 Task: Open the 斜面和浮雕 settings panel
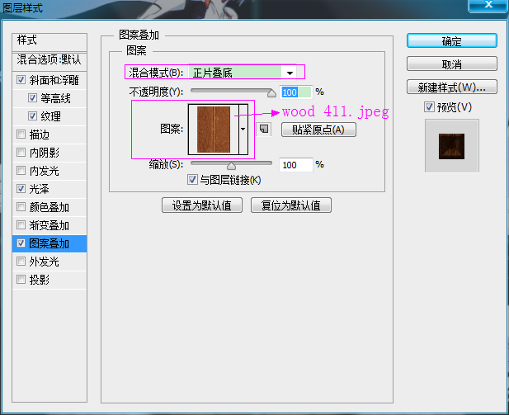point(54,80)
